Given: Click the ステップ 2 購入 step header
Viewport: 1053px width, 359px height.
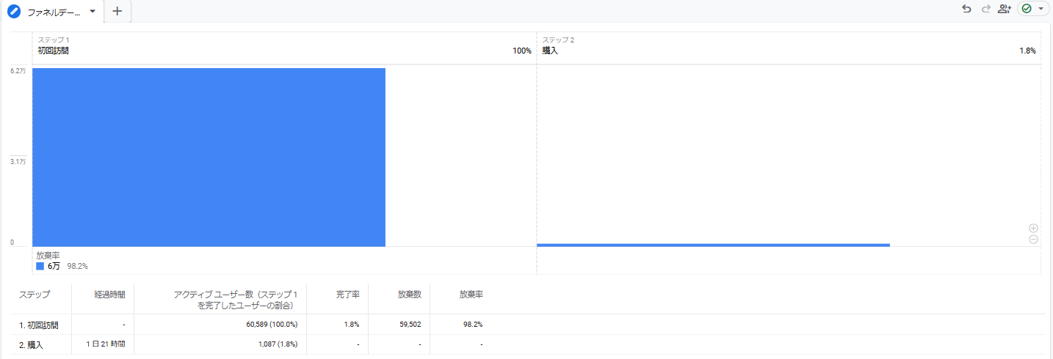Looking at the screenshot, I should tap(789, 45).
